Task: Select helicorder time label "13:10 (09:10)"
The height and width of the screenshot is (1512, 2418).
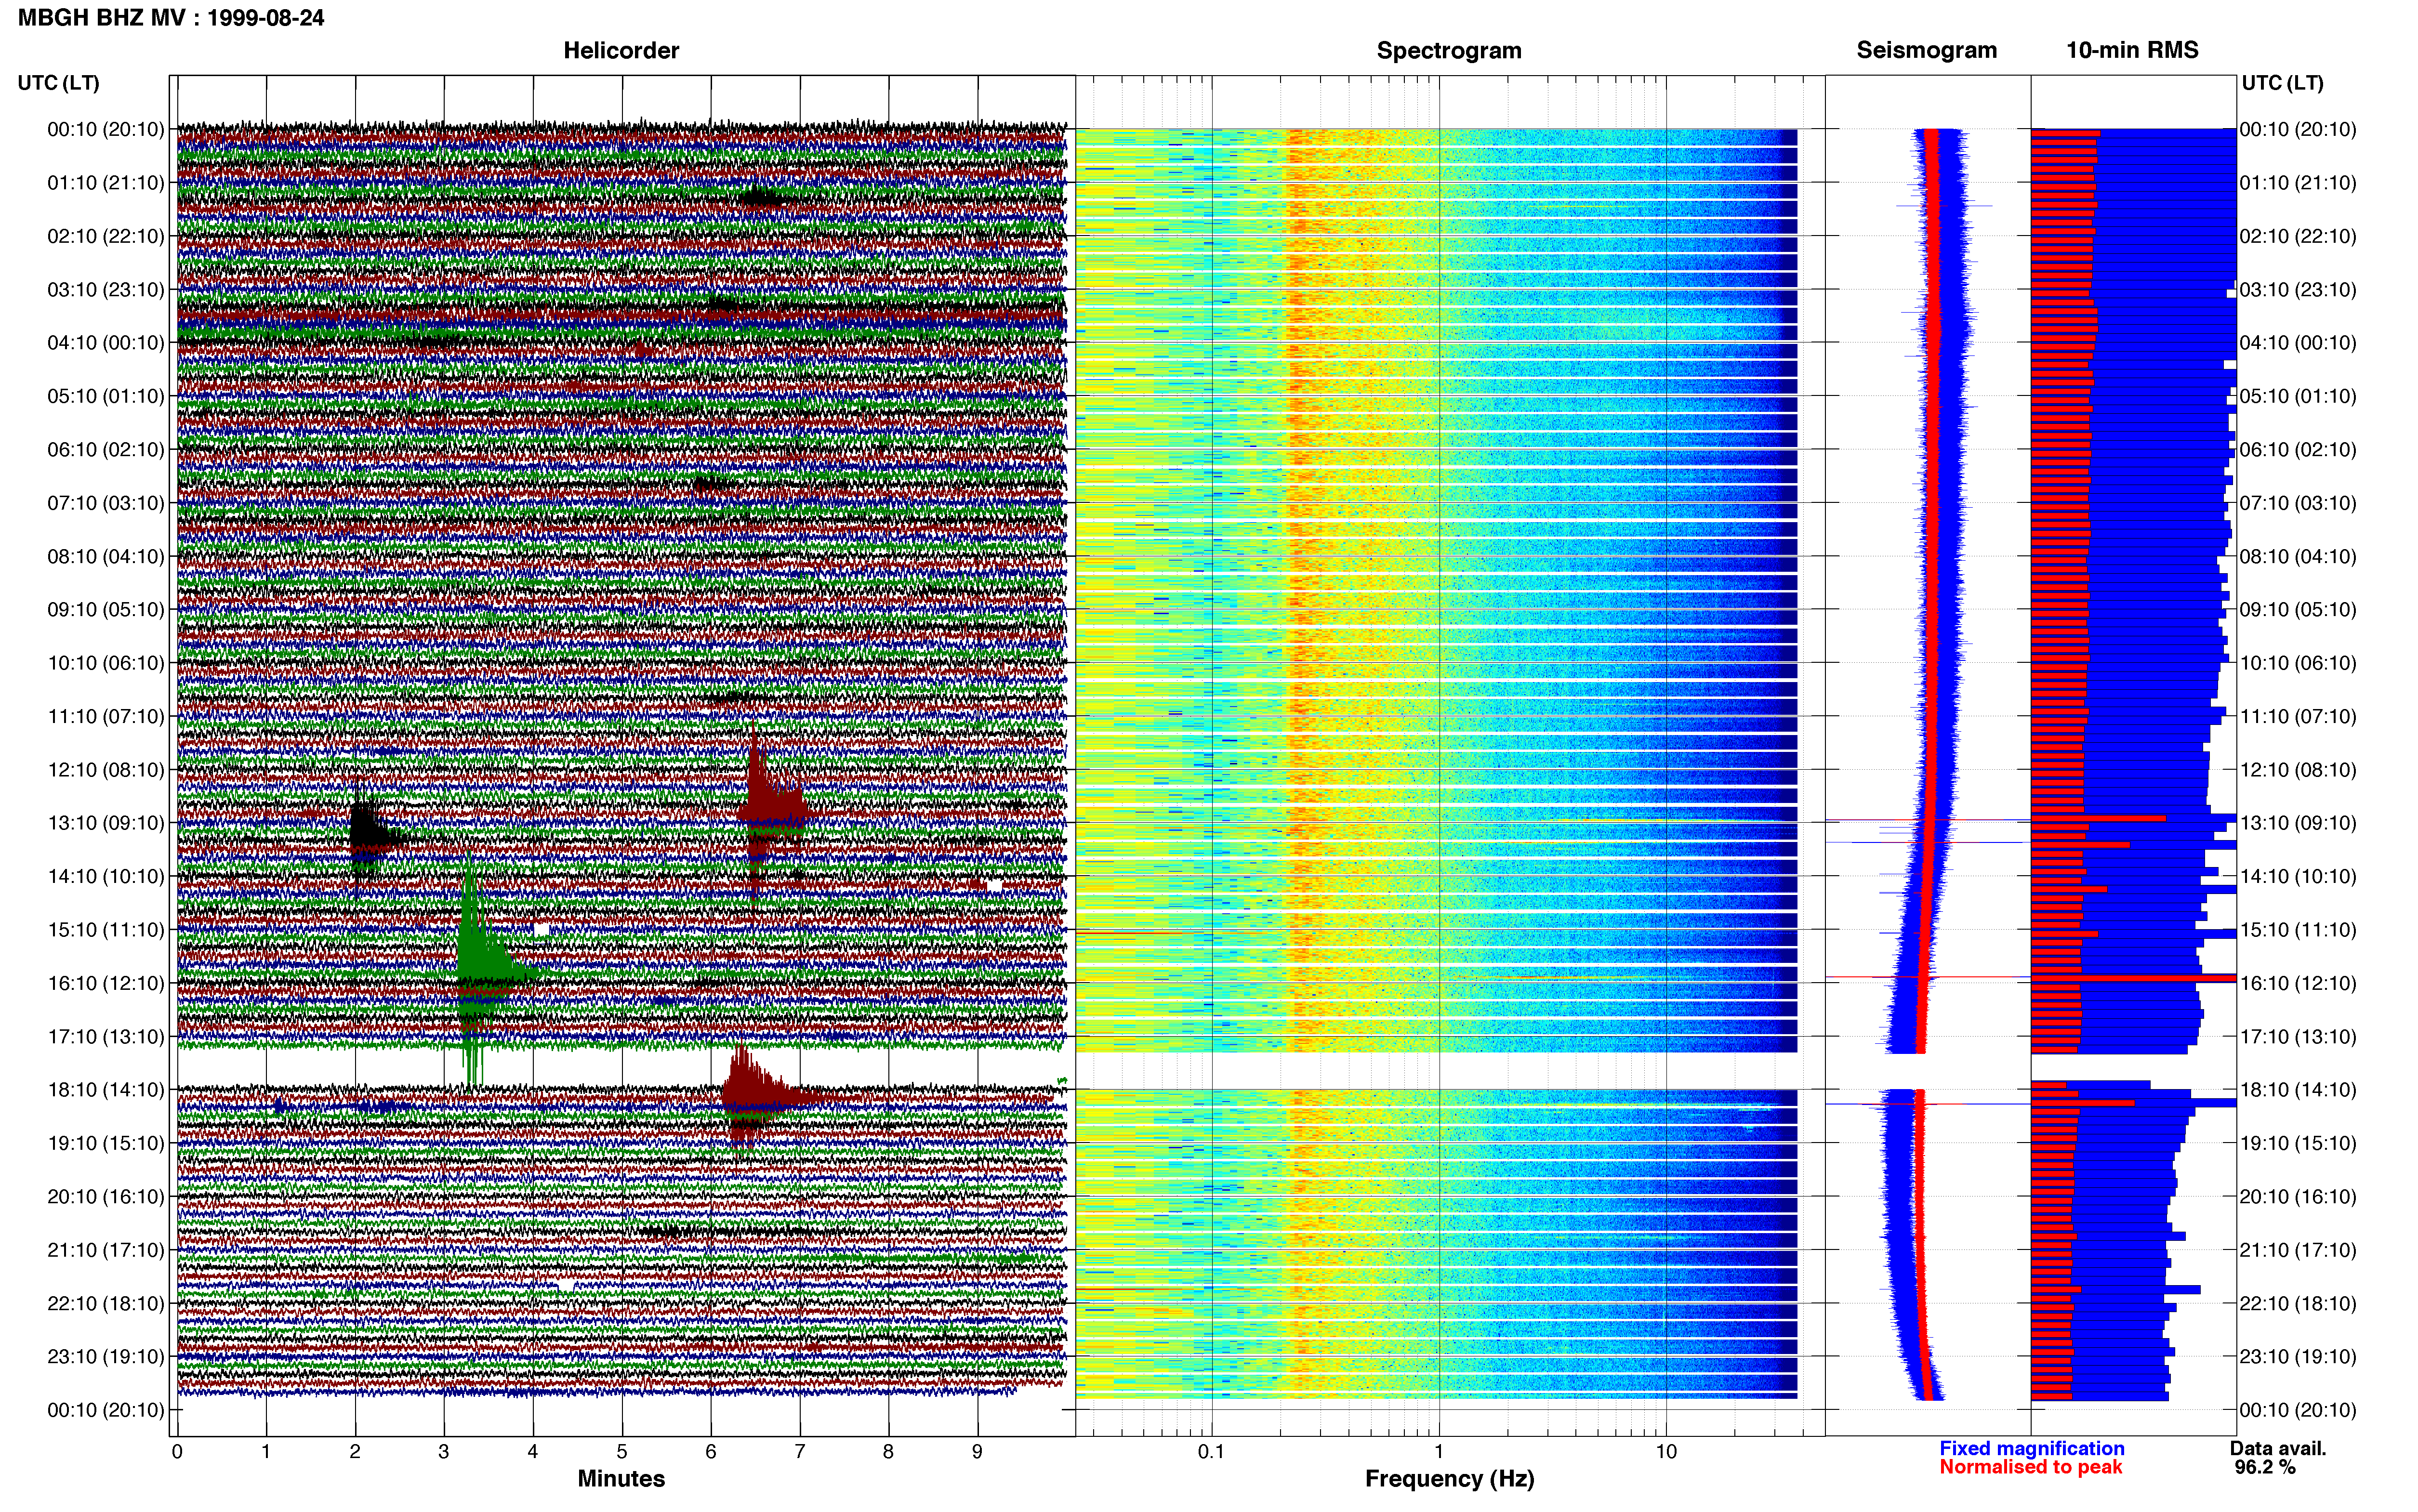Action: click(106, 822)
